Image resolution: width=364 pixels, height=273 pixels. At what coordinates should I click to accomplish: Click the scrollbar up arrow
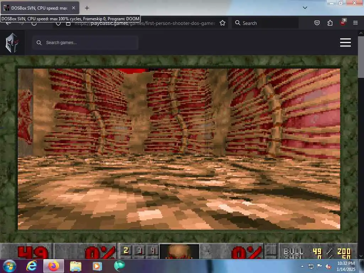(361, 33)
